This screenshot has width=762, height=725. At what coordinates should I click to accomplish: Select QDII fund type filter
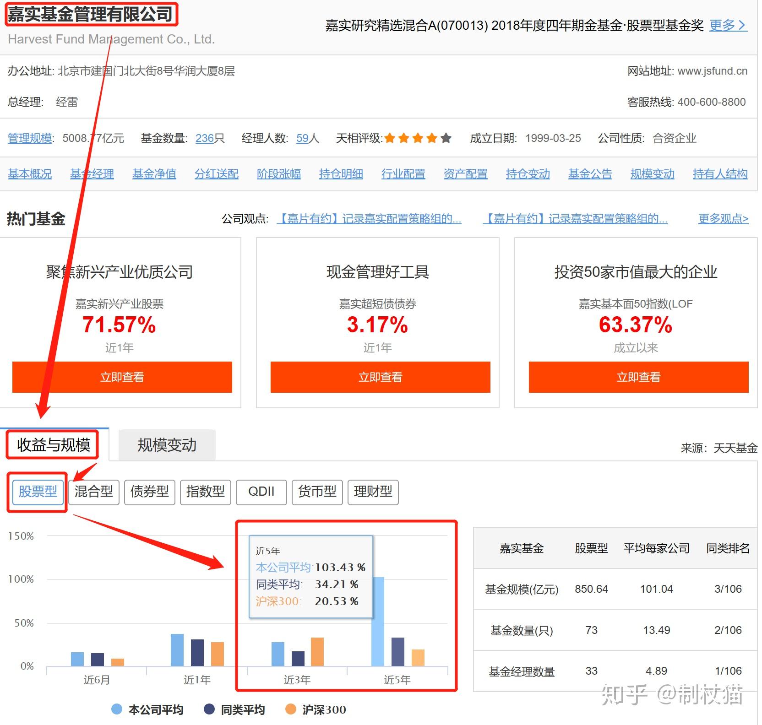tap(261, 492)
